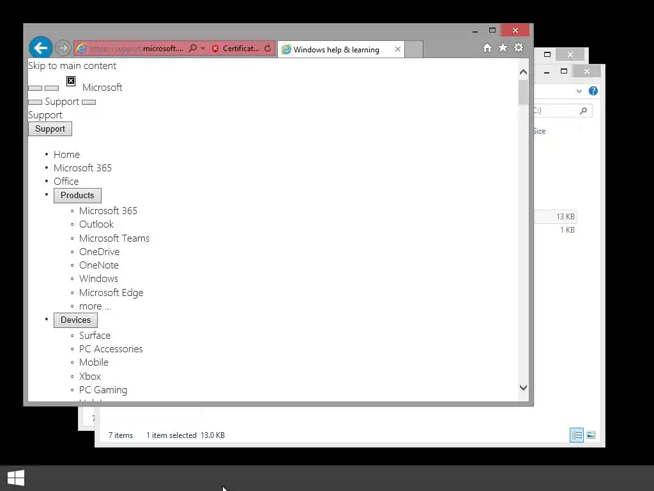Switch Explorer to large icons view
The width and height of the screenshot is (654, 491).
(591, 435)
